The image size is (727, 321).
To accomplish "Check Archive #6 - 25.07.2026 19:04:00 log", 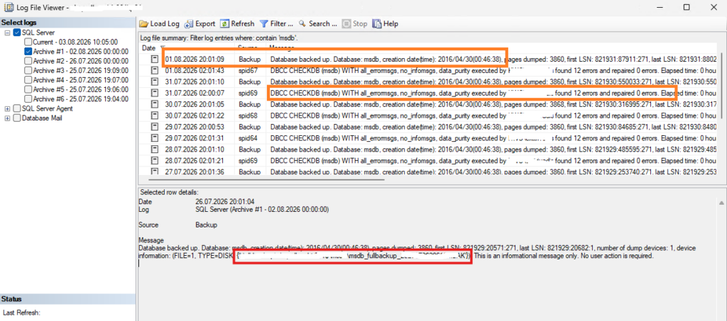I will [x=28, y=98].
